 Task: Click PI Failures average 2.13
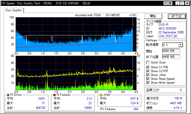[89, 99]
